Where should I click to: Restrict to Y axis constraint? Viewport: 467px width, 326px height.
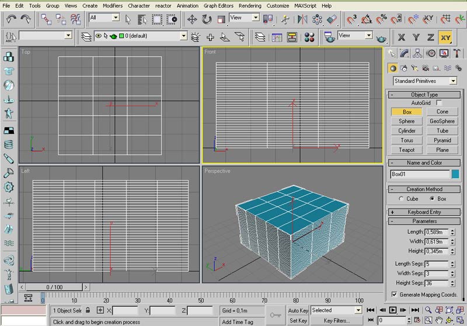click(x=416, y=37)
